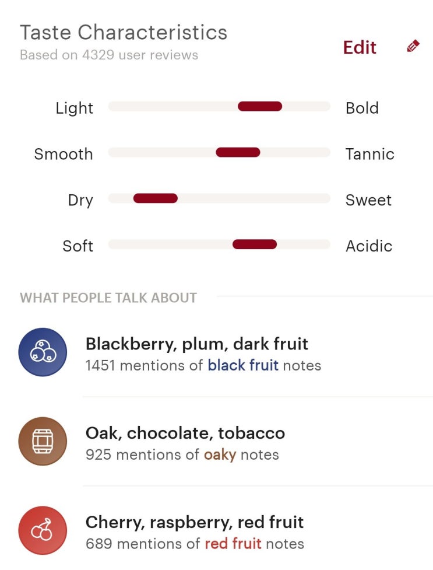Click the blue black fruit berries icon
433x570 pixels.
[x=43, y=352]
